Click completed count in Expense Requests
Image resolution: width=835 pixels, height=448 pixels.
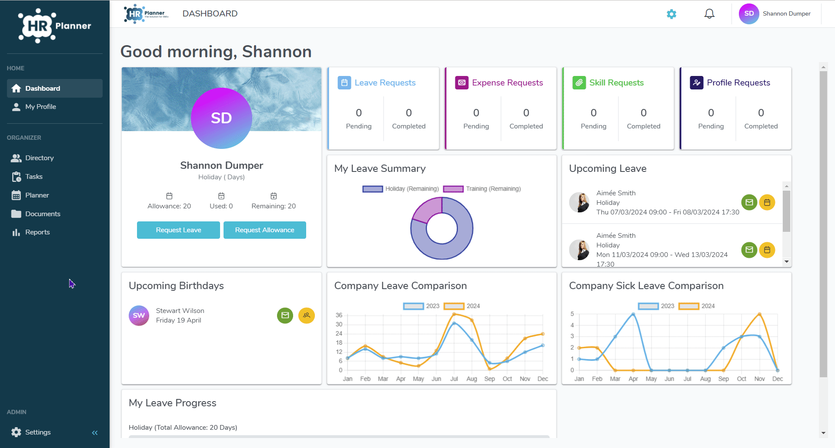tap(526, 113)
